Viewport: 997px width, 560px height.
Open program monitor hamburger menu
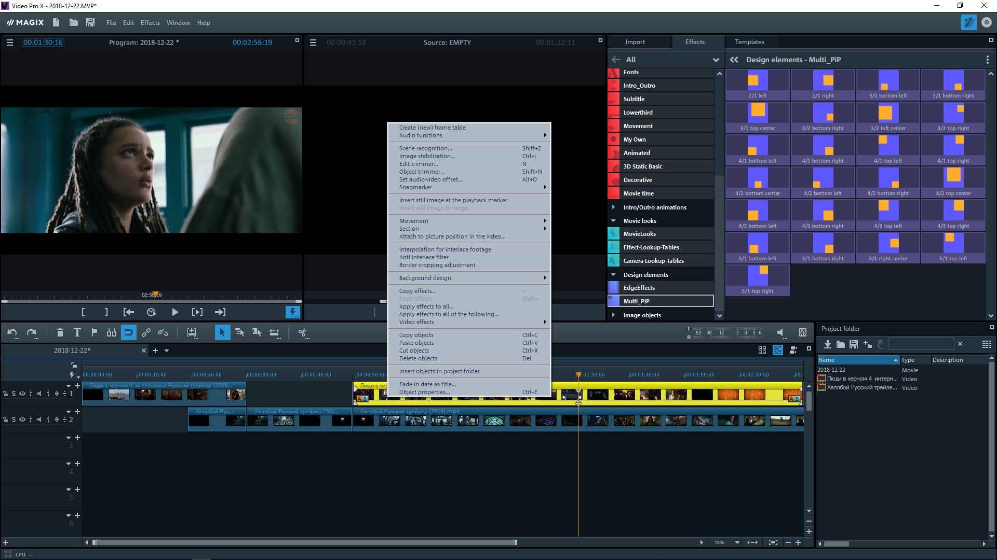tap(9, 43)
